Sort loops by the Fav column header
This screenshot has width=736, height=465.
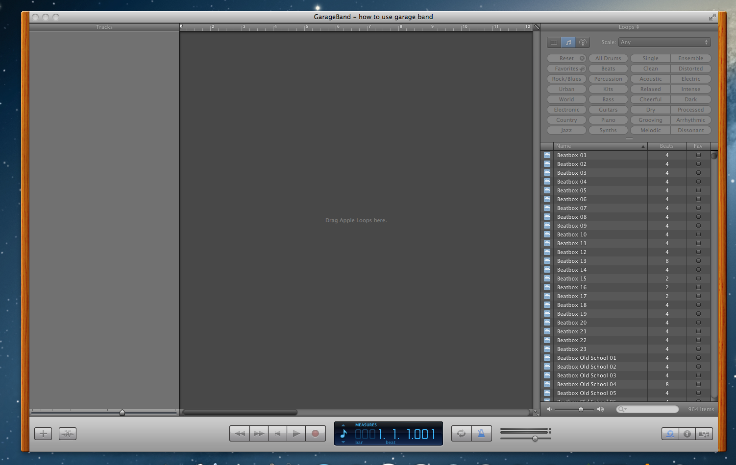698,146
